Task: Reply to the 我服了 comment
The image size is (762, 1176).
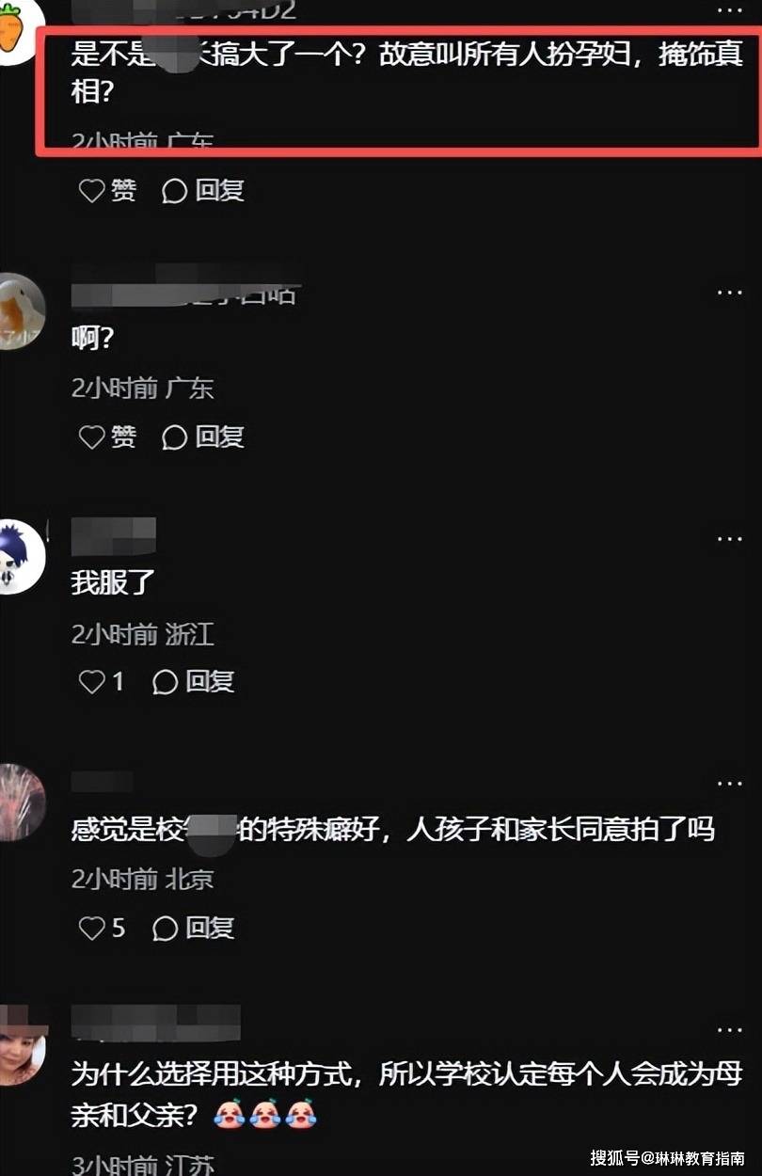Action: click(x=193, y=682)
